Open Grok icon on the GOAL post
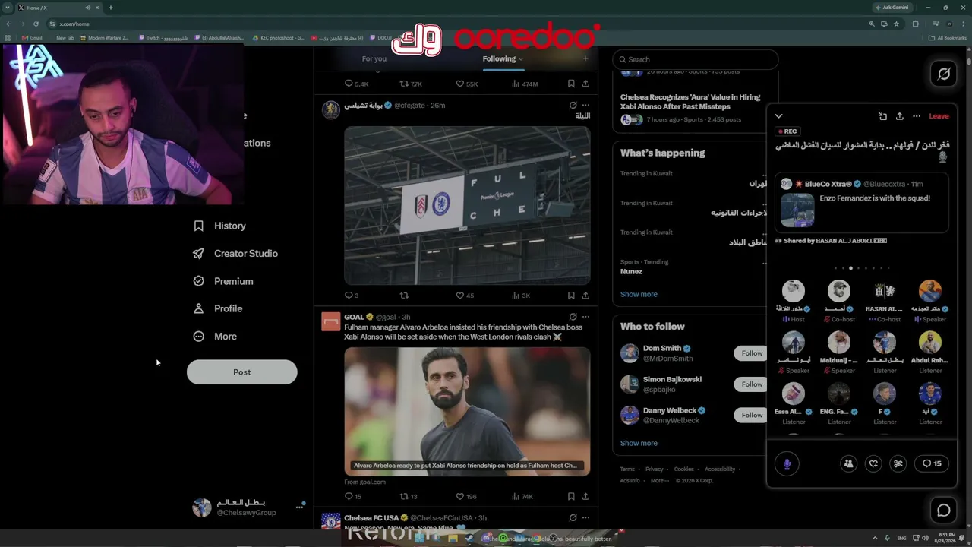 [x=573, y=317]
